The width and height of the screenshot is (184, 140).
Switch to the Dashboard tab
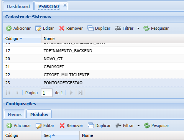[18, 6]
